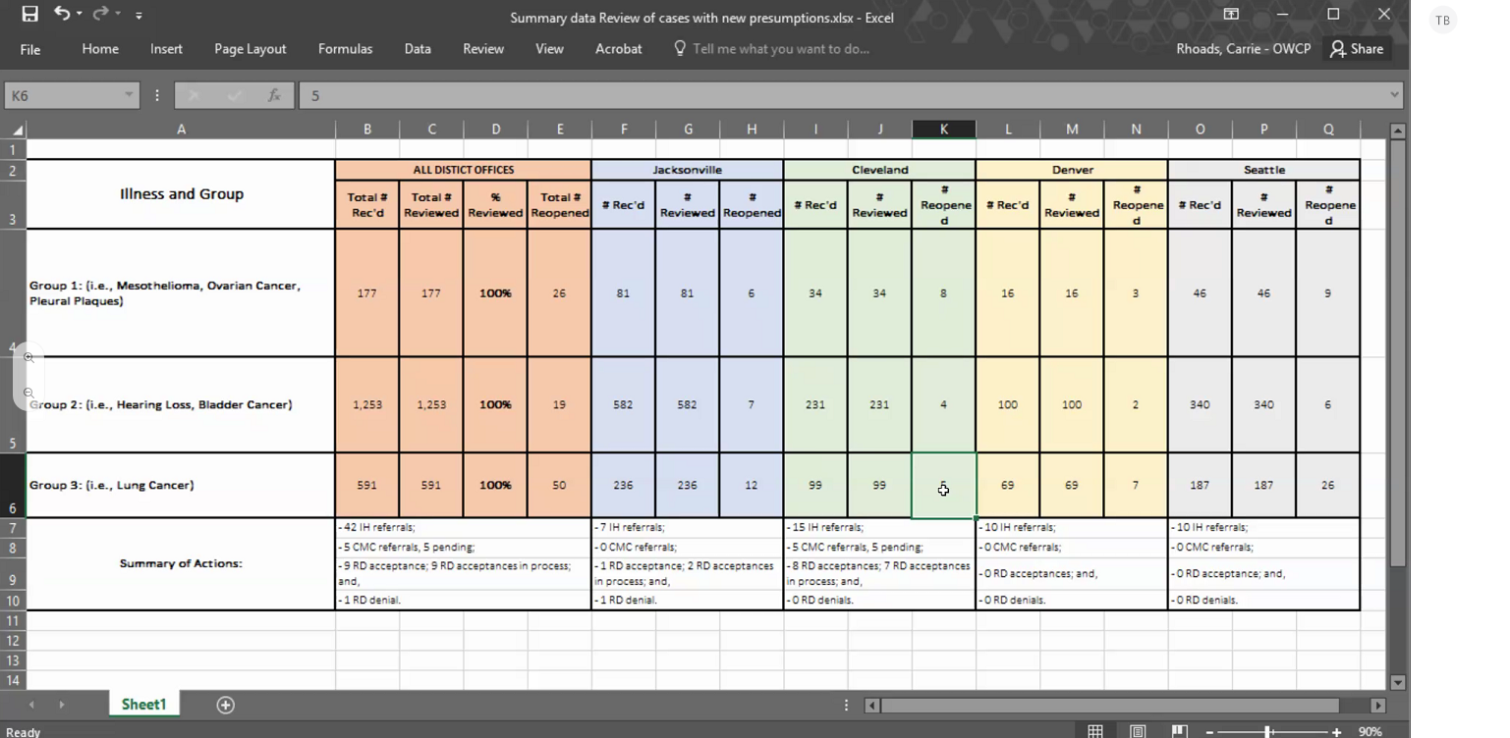Open the Redo history dropdown arrow
The image size is (1510, 738).
117,15
